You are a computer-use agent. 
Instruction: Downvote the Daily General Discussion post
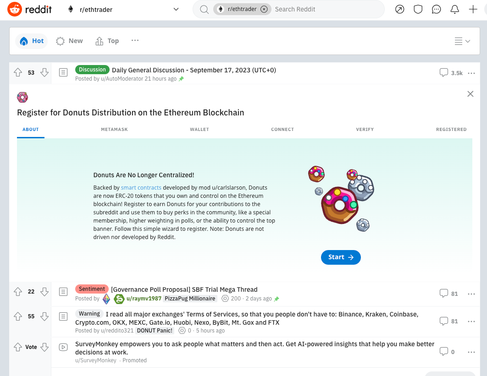click(44, 73)
